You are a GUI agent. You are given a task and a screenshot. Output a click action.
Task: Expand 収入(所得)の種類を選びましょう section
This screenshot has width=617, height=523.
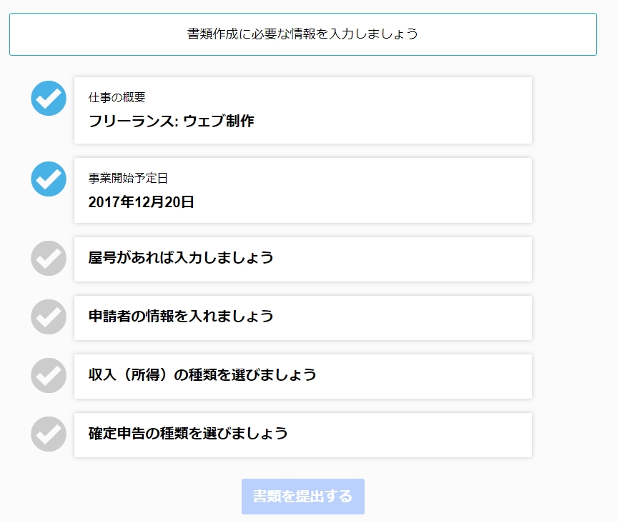pyautogui.click(x=303, y=377)
